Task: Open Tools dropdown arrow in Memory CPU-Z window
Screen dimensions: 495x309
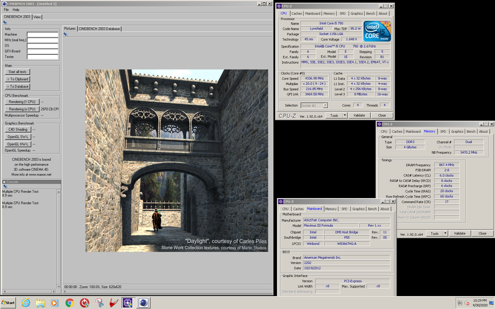Action: tap(445, 233)
